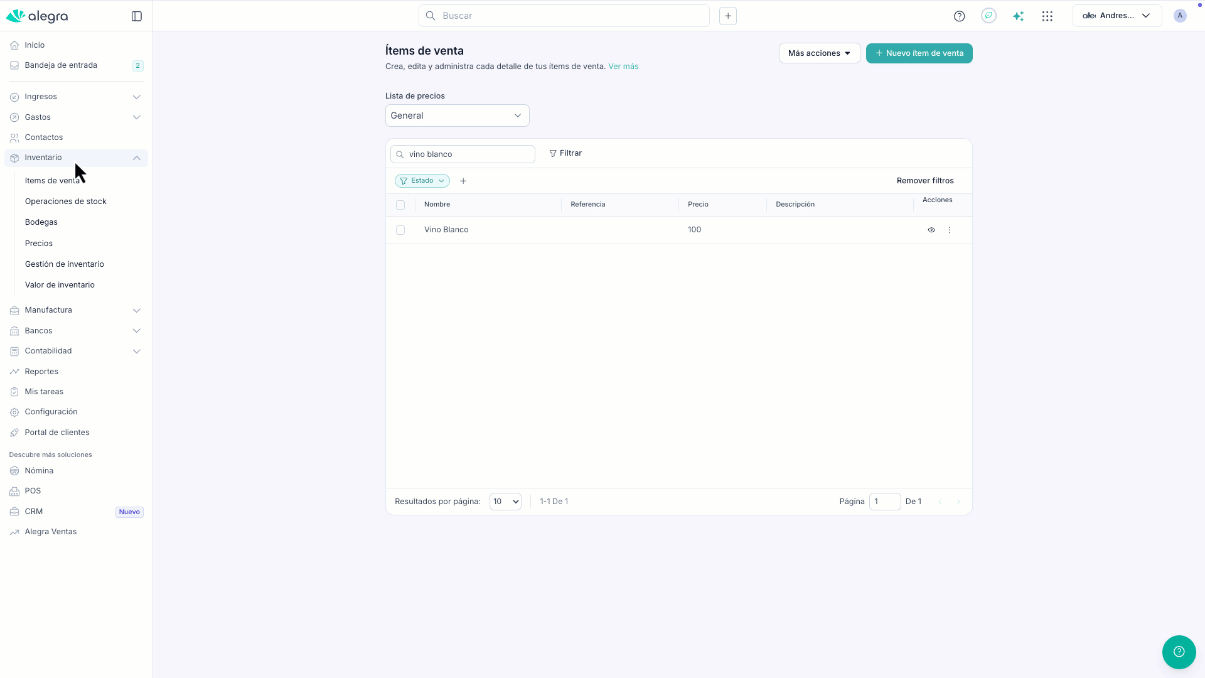The width and height of the screenshot is (1205, 678).
Task: Click the CRM briefcase icon
Action: [x=14, y=512]
